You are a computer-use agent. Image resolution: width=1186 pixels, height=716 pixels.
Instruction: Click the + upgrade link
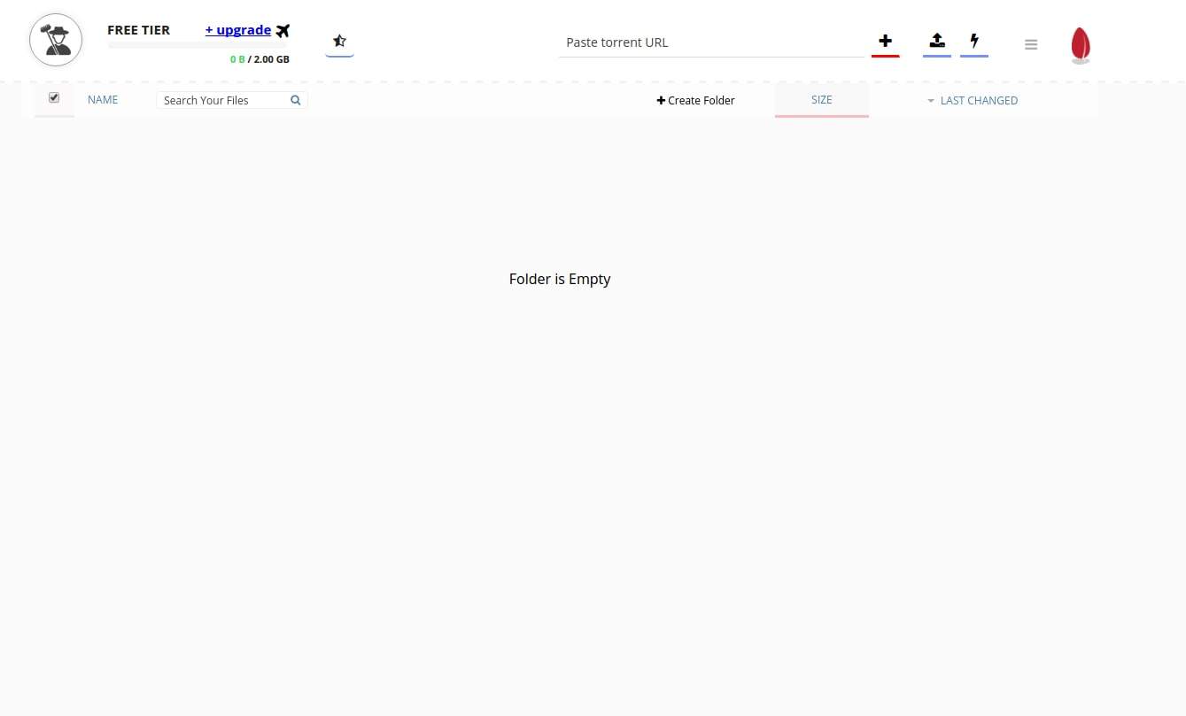[x=238, y=30]
